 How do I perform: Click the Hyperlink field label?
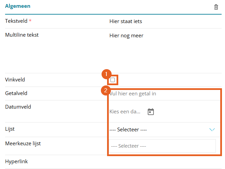[16, 162]
